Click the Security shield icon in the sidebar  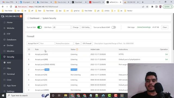click(4, 57)
